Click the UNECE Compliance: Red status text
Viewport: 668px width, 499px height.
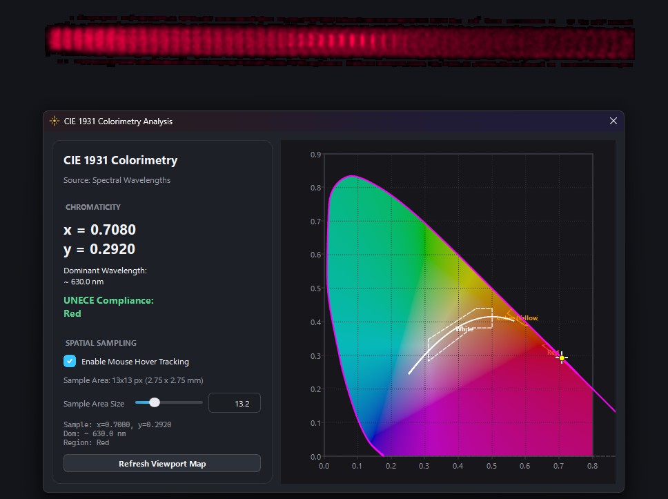pyautogui.click(x=108, y=307)
